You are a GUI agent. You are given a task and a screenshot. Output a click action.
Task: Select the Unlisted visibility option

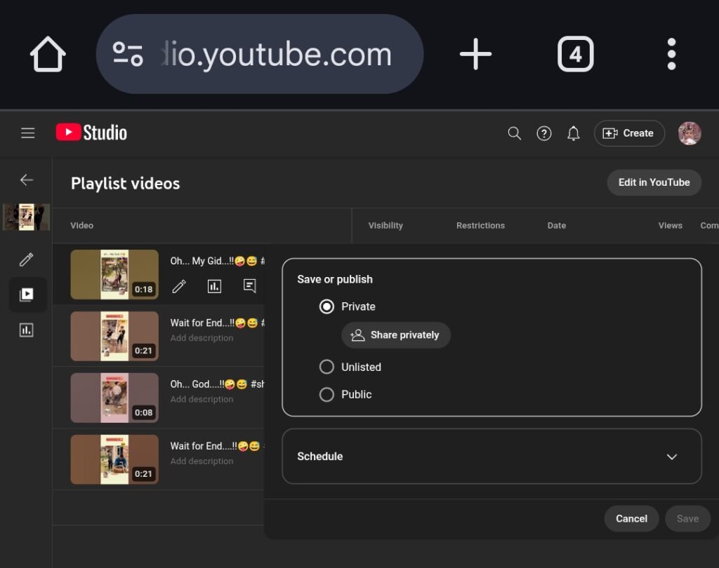coord(326,367)
